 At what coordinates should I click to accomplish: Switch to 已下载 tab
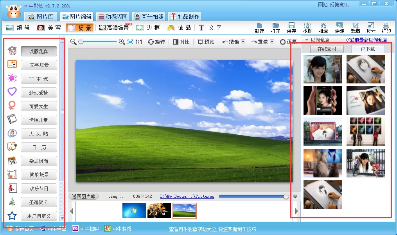368,49
